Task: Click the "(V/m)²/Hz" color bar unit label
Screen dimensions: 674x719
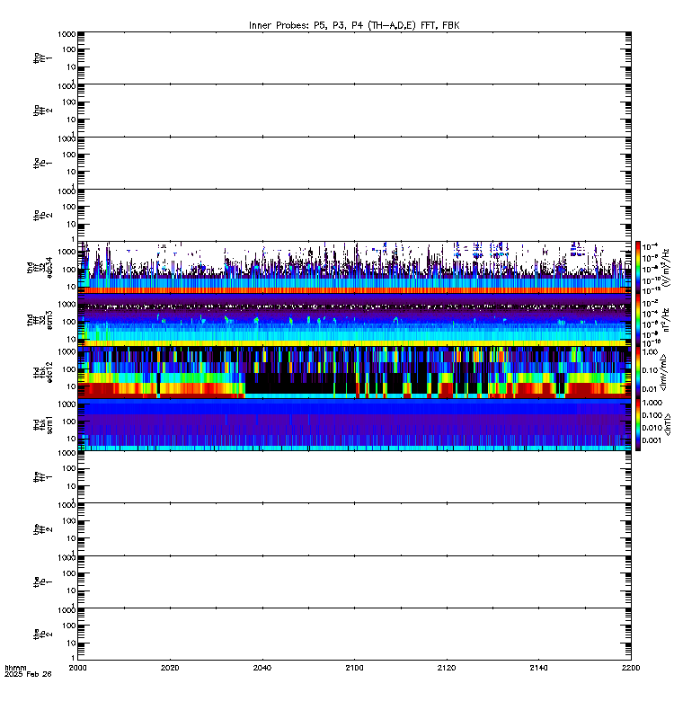Action: coord(667,268)
